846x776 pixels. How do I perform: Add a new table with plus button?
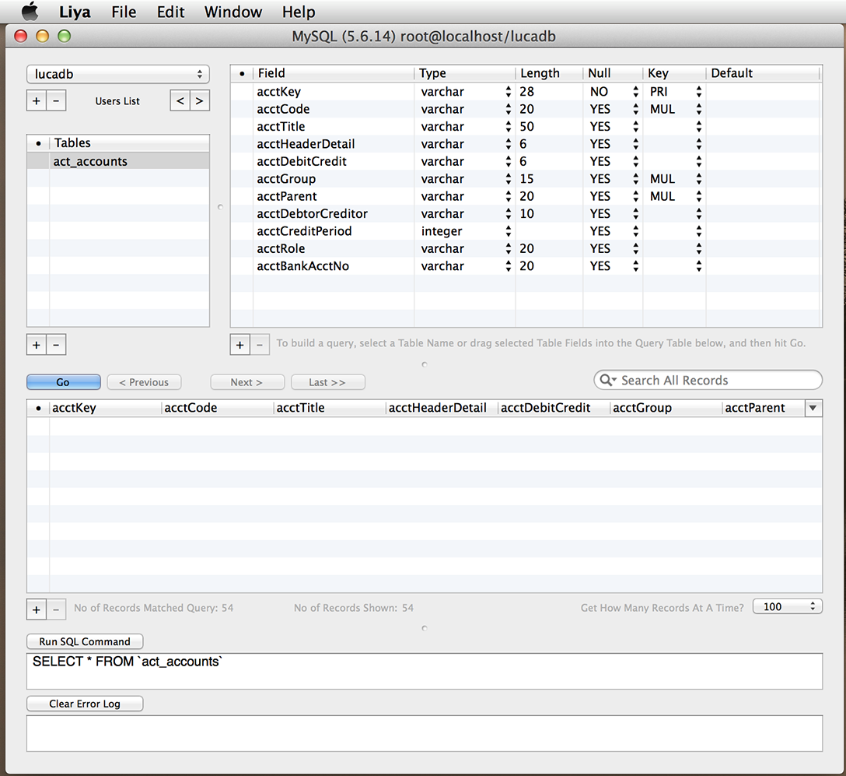pos(37,344)
